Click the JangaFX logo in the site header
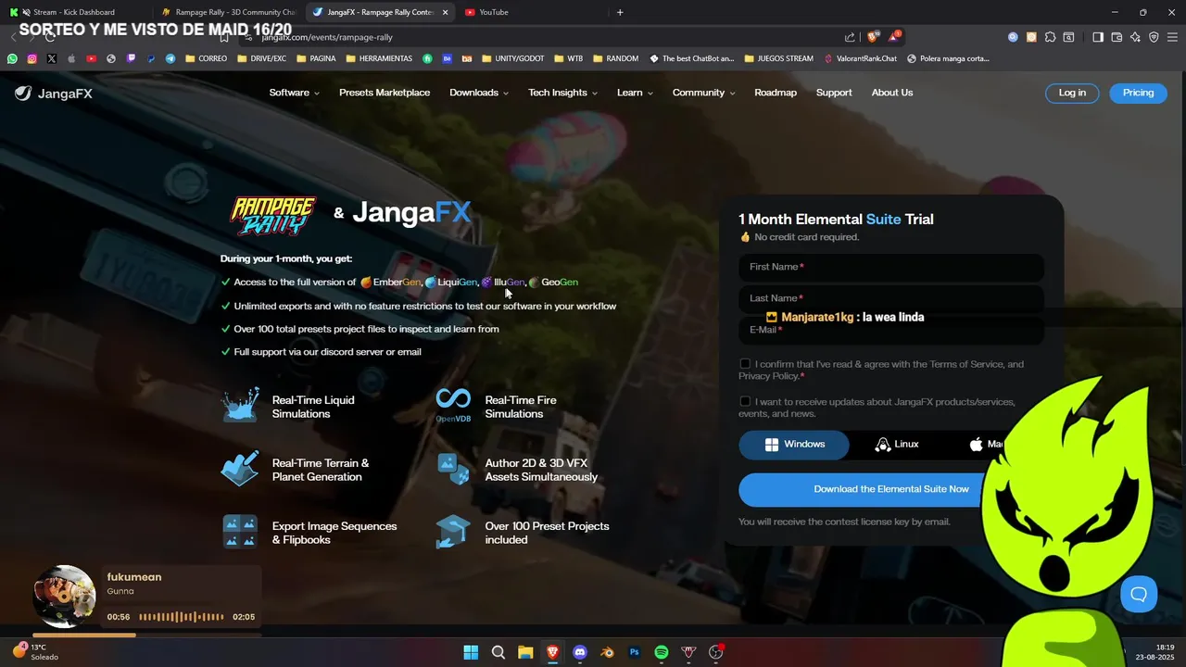The height and width of the screenshot is (667, 1186). tap(53, 93)
